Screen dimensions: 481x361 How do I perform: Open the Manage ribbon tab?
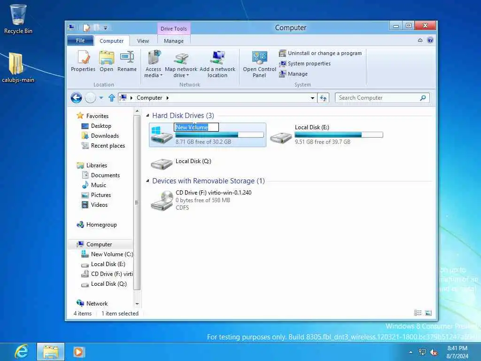[174, 41]
